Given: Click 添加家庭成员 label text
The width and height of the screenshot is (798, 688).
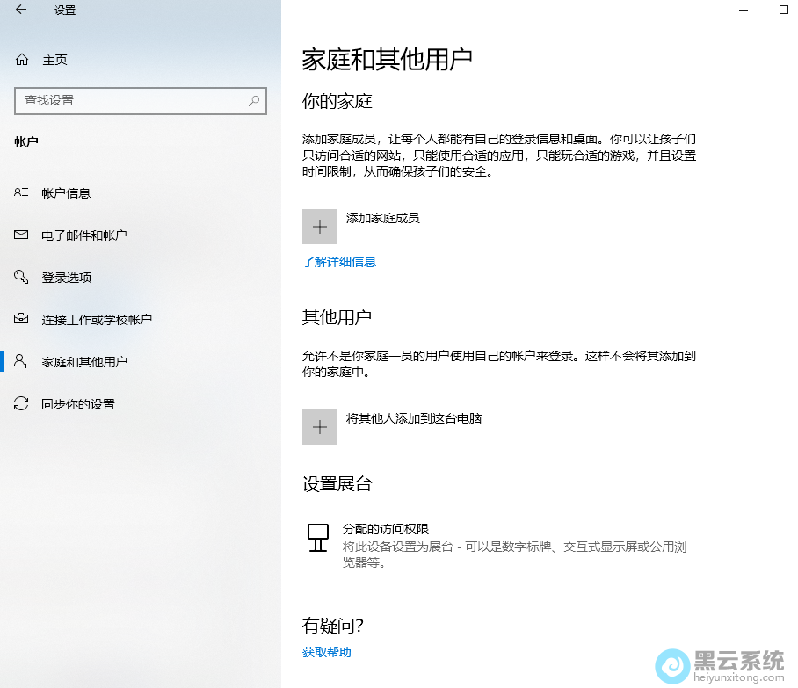Looking at the screenshot, I should click(x=383, y=218).
